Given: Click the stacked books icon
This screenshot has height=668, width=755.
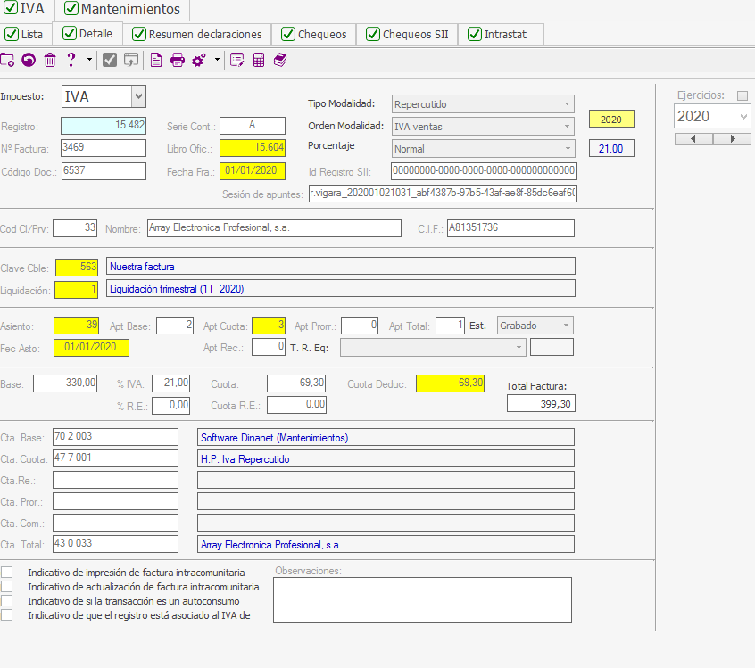Looking at the screenshot, I should click(280, 61).
